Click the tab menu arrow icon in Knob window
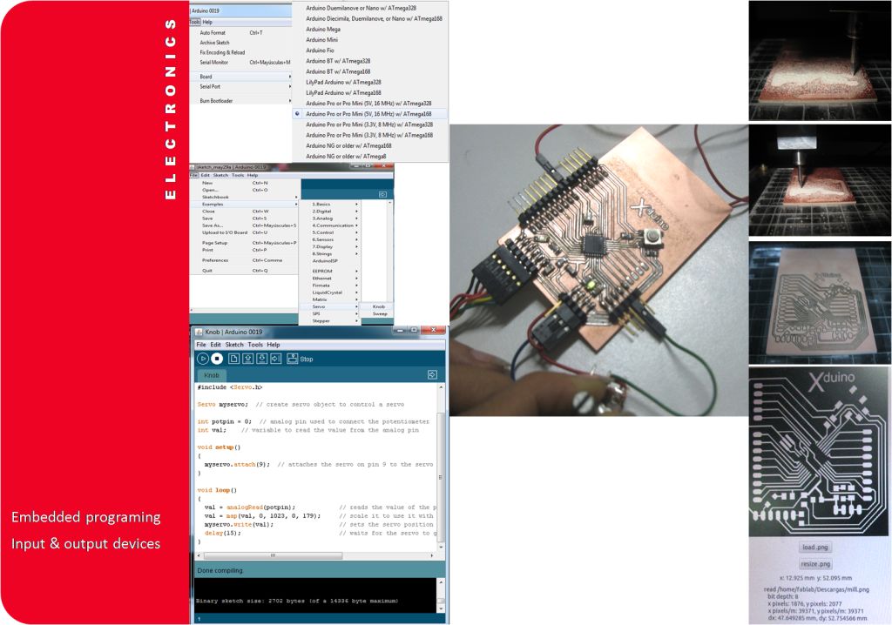The height and width of the screenshot is (625, 892). (432, 374)
